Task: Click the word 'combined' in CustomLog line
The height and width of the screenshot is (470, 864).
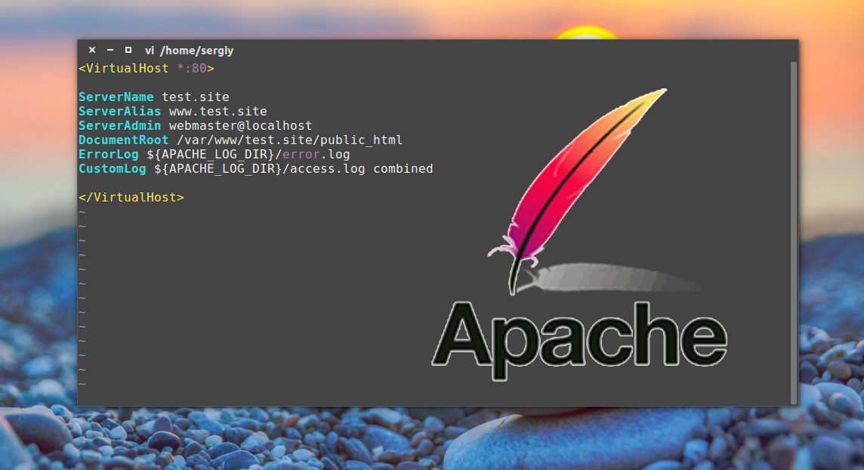Action: tap(403, 168)
